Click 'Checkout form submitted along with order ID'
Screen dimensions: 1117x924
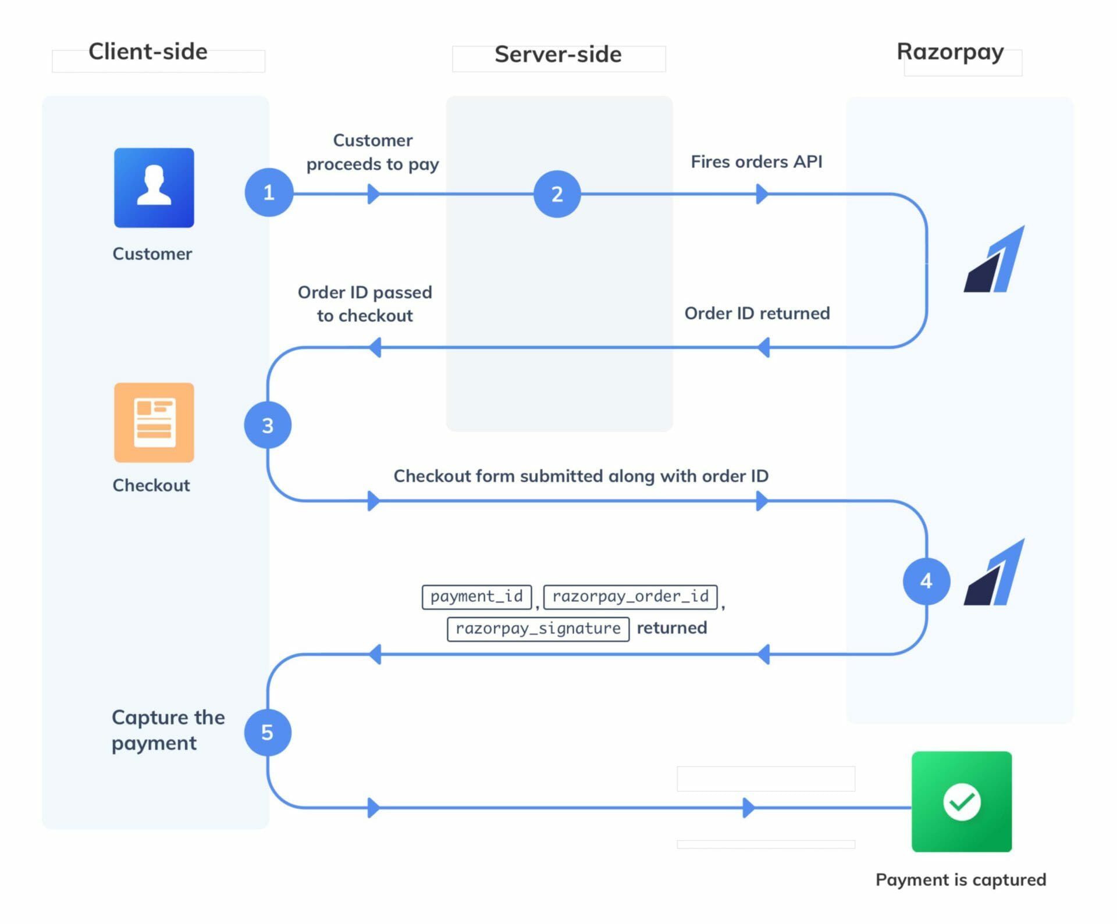(x=581, y=476)
